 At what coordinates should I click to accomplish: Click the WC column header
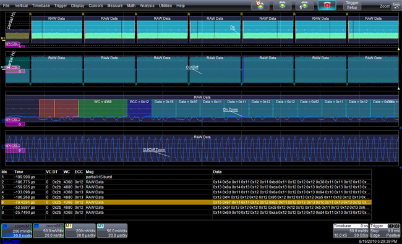(x=67, y=172)
